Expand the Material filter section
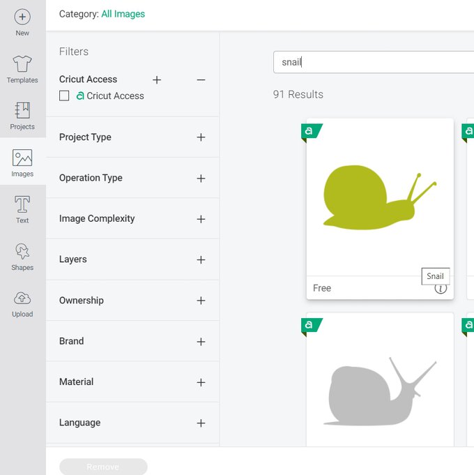This screenshot has height=475, width=474. (x=201, y=382)
